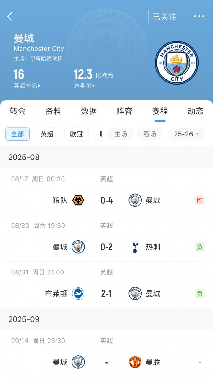Switch to the 数据 tab

(89, 111)
